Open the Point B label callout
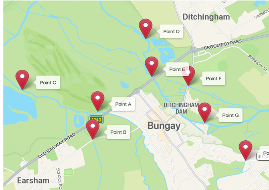The width and height of the screenshot is (269, 190). point(117,132)
